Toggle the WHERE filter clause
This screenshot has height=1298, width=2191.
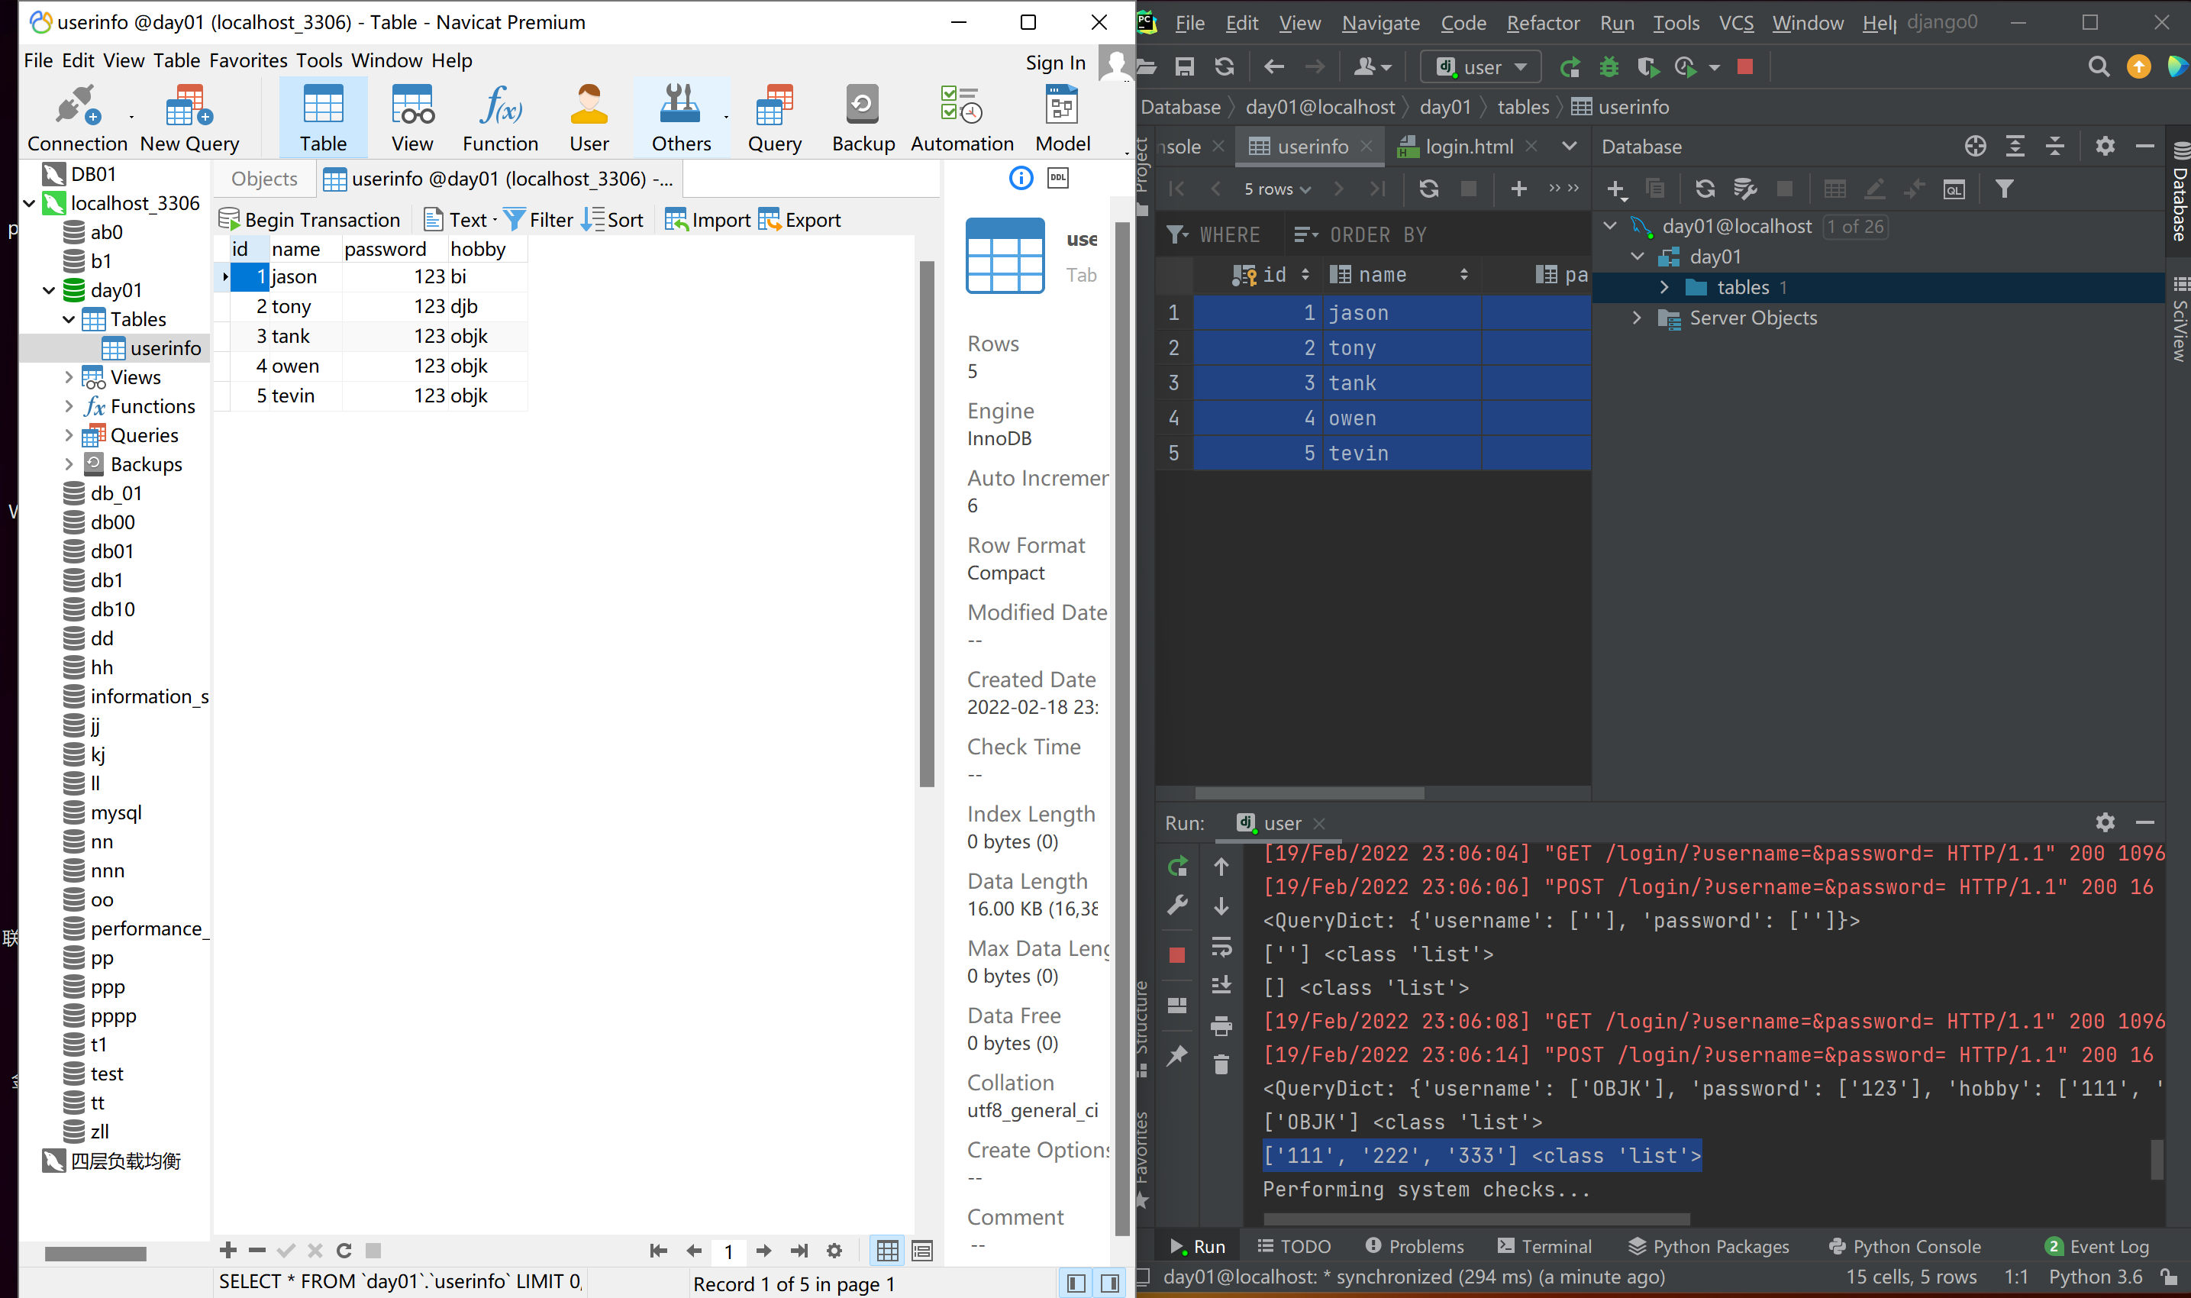pos(1218,234)
